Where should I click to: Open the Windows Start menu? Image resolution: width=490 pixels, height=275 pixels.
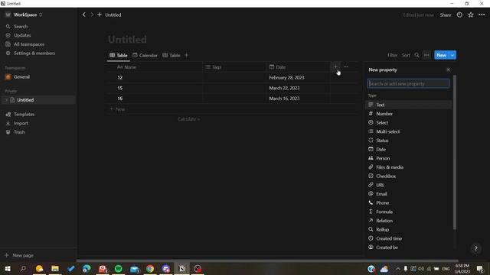point(8,268)
